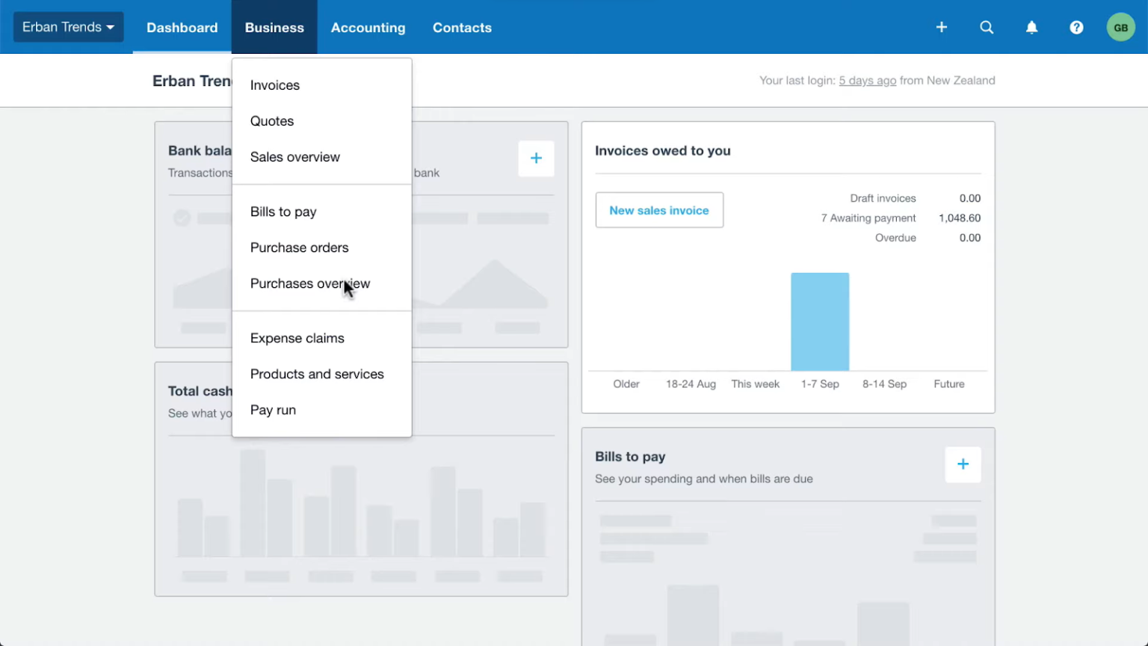This screenshot has width=1148, height=646.
Task: Collapse the open Business dropdown
Action: (274, 27)
